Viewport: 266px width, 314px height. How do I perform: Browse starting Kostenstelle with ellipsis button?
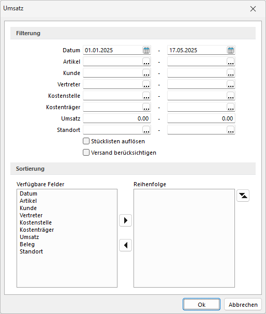pyautogui.click(x=146, y=96)
